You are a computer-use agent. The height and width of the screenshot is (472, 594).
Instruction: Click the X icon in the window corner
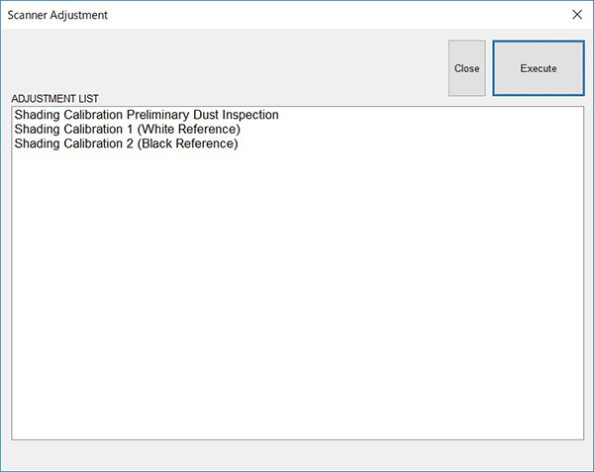(577, 15)
